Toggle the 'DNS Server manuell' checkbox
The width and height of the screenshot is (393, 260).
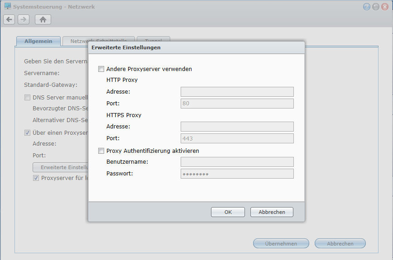[x=28, y=97]
